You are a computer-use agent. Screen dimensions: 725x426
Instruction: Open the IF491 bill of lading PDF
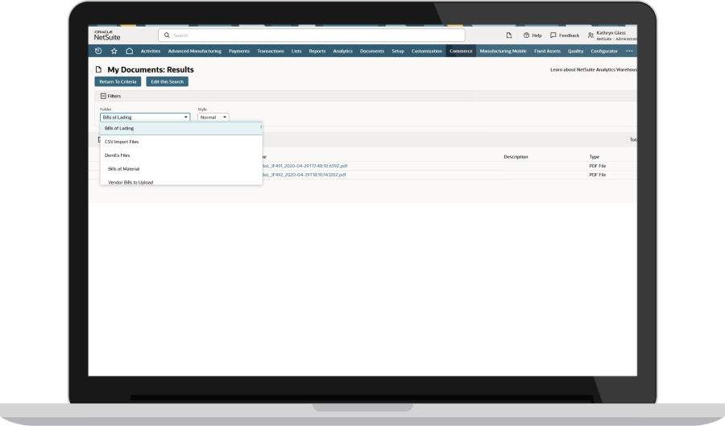click(x=304, y=166)
